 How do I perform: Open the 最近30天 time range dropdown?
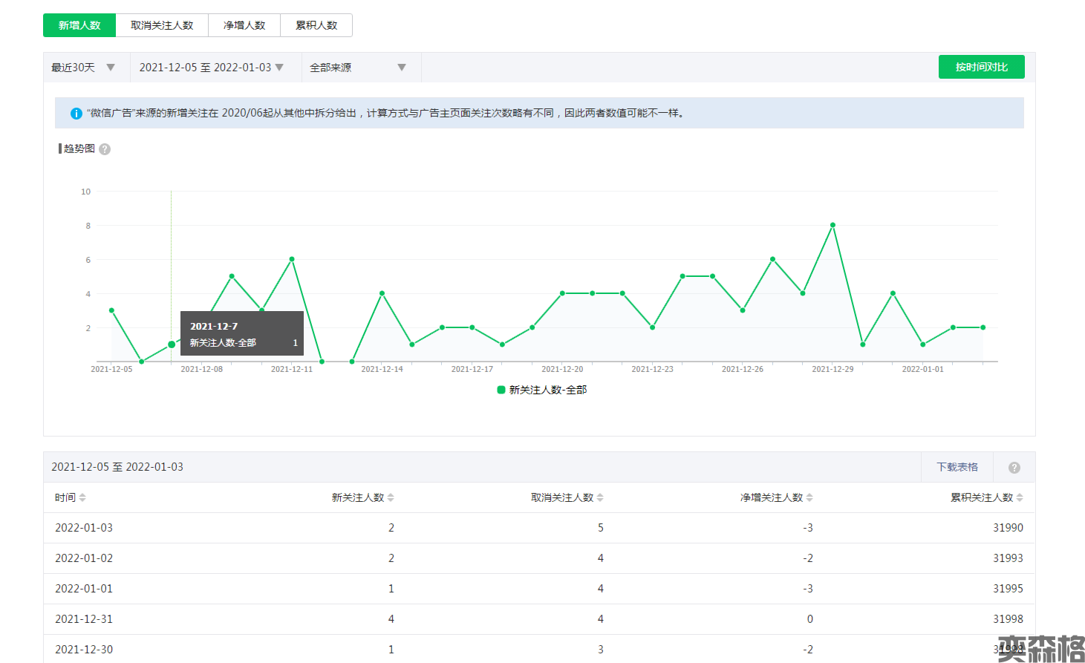pos(83,68)
